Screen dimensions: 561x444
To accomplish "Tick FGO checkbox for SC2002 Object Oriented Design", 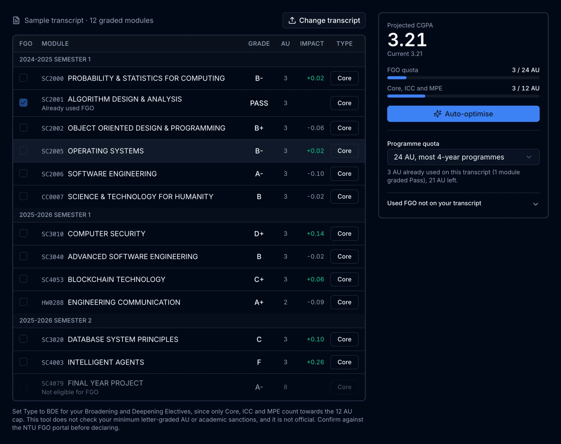I will (23, 127).
